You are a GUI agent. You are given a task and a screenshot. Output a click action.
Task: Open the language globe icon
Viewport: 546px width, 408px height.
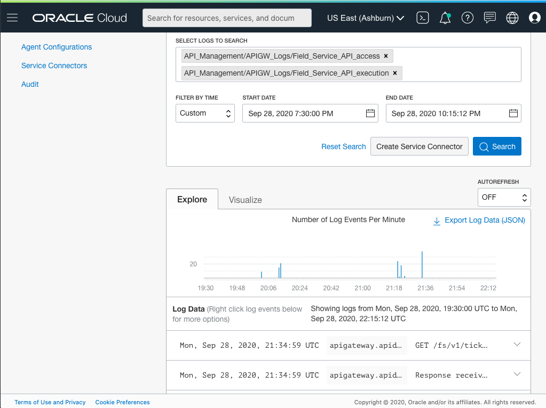tap(512, 18)
